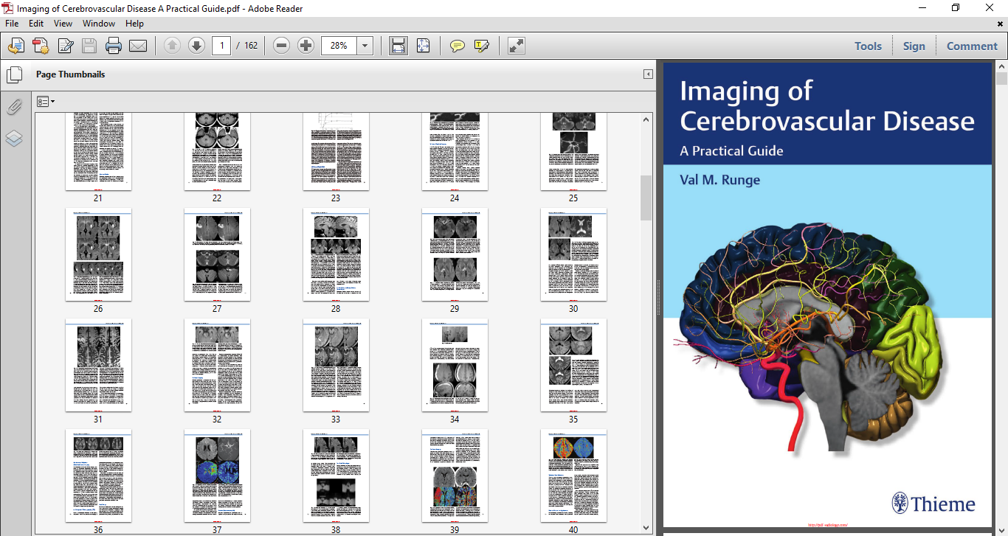
Task: Open the Edit/Sign document toolbar icon
Action: (65, 46)
